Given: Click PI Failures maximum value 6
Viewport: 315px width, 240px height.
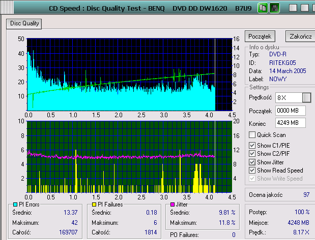Looking at the screenshot, I should coord(155,223).
